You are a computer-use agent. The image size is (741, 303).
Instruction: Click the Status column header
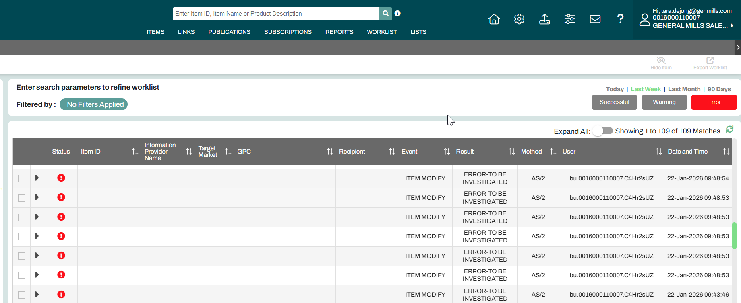[x=61, y=151]
